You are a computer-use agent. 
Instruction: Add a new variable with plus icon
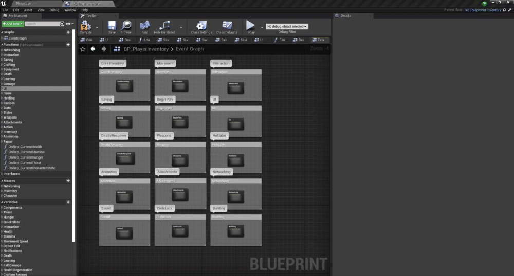[x=68, y=202]
